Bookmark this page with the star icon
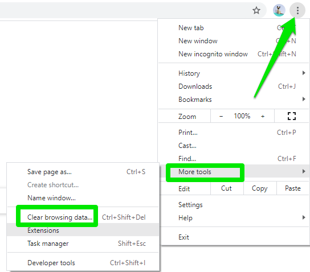The image size is (310, 272). click(x=256, y=10)
